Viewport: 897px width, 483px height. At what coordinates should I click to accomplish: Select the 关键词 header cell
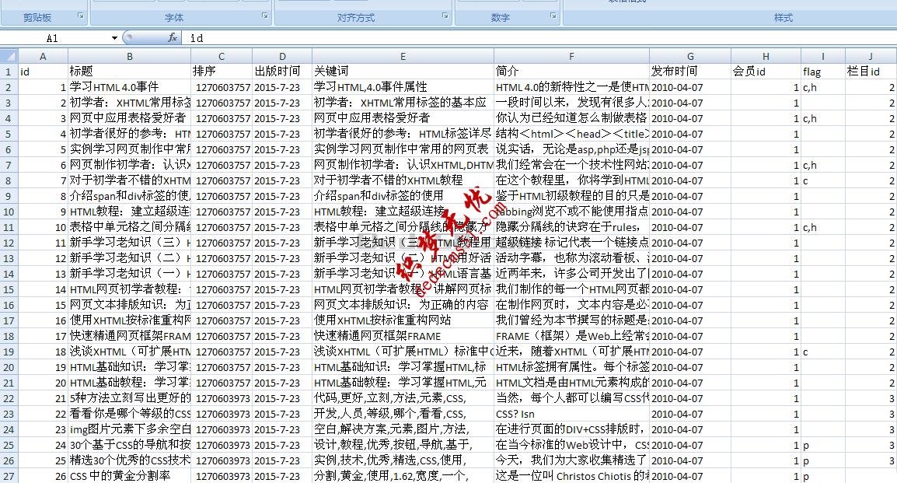point(403,72)
